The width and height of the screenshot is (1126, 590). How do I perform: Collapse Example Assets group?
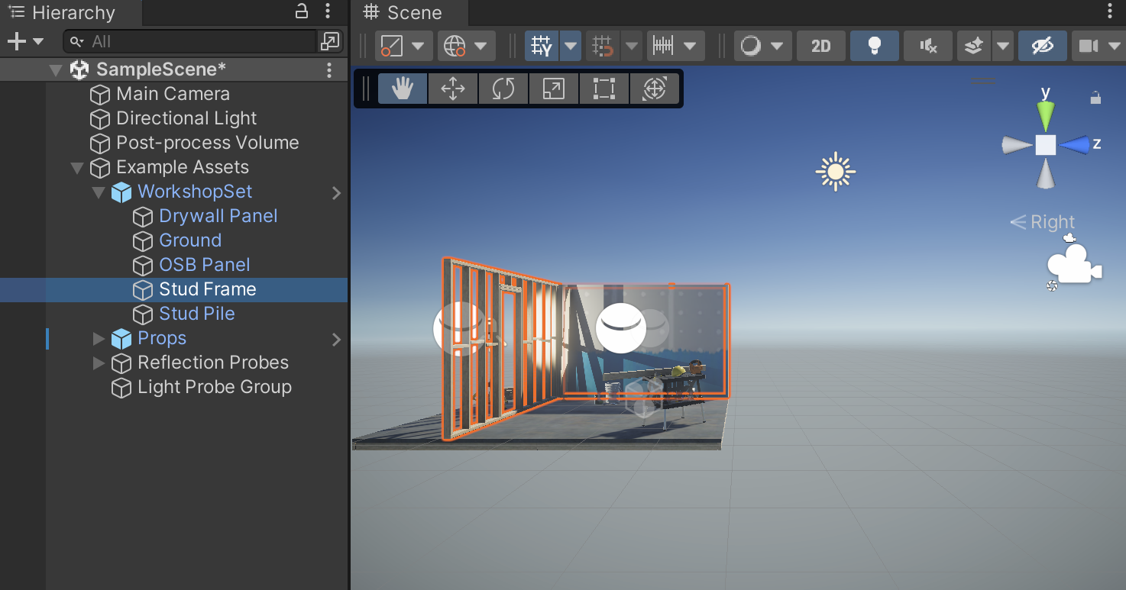76,167
